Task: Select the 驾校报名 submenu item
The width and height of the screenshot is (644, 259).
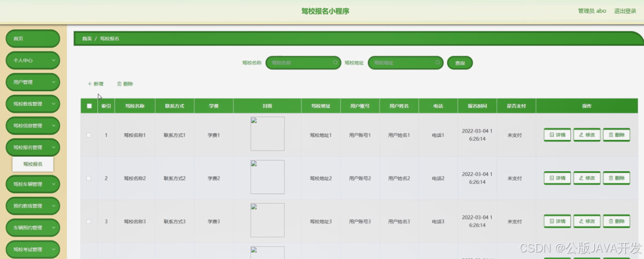Action: [x=33, y=164]
